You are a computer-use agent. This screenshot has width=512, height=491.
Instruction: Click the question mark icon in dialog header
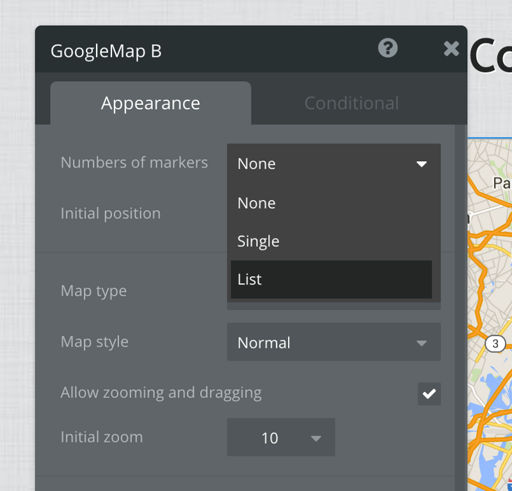(388, 49)
